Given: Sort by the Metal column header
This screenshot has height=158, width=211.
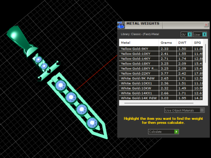Looking at the screenshot, I should click(x=139, y=43).
